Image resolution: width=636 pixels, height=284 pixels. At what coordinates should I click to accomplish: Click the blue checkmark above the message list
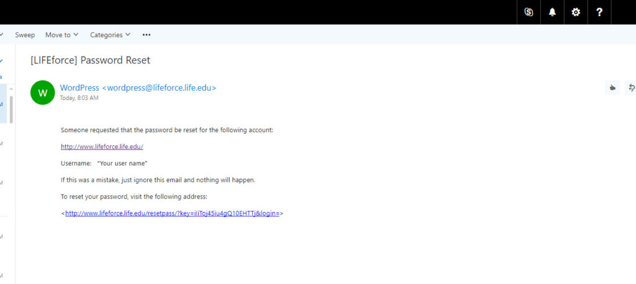point(2,61)
